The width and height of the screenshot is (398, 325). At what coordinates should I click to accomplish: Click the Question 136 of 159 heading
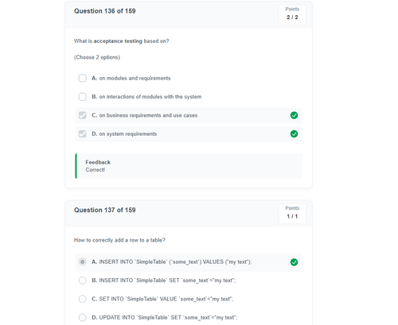point(105,11)
